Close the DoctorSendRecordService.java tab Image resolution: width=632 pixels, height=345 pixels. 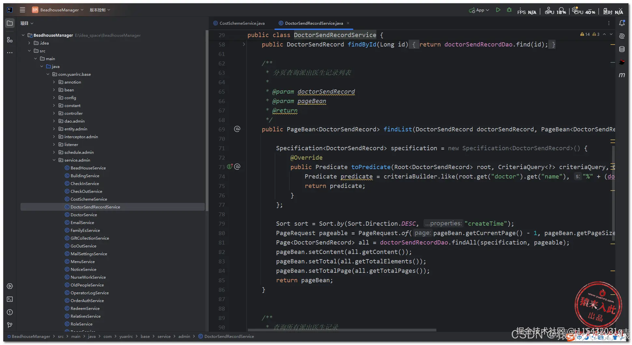(x=348, y=23)
